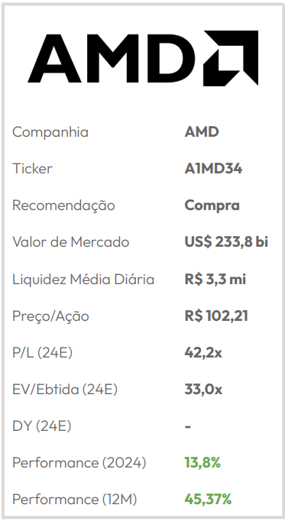Click the Liquidez Média Diária label
Screen dimensions: 285x521
83,279
